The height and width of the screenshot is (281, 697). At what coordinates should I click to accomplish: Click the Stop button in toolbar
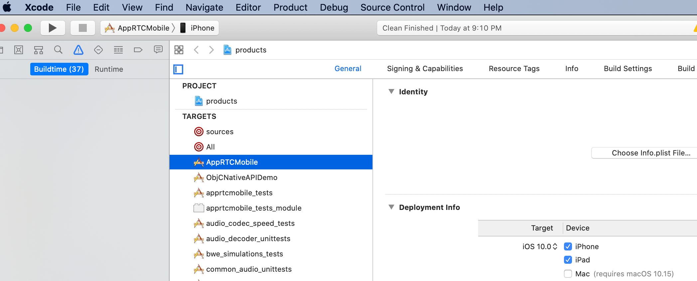pyautogui.click(x=82, y=28)
